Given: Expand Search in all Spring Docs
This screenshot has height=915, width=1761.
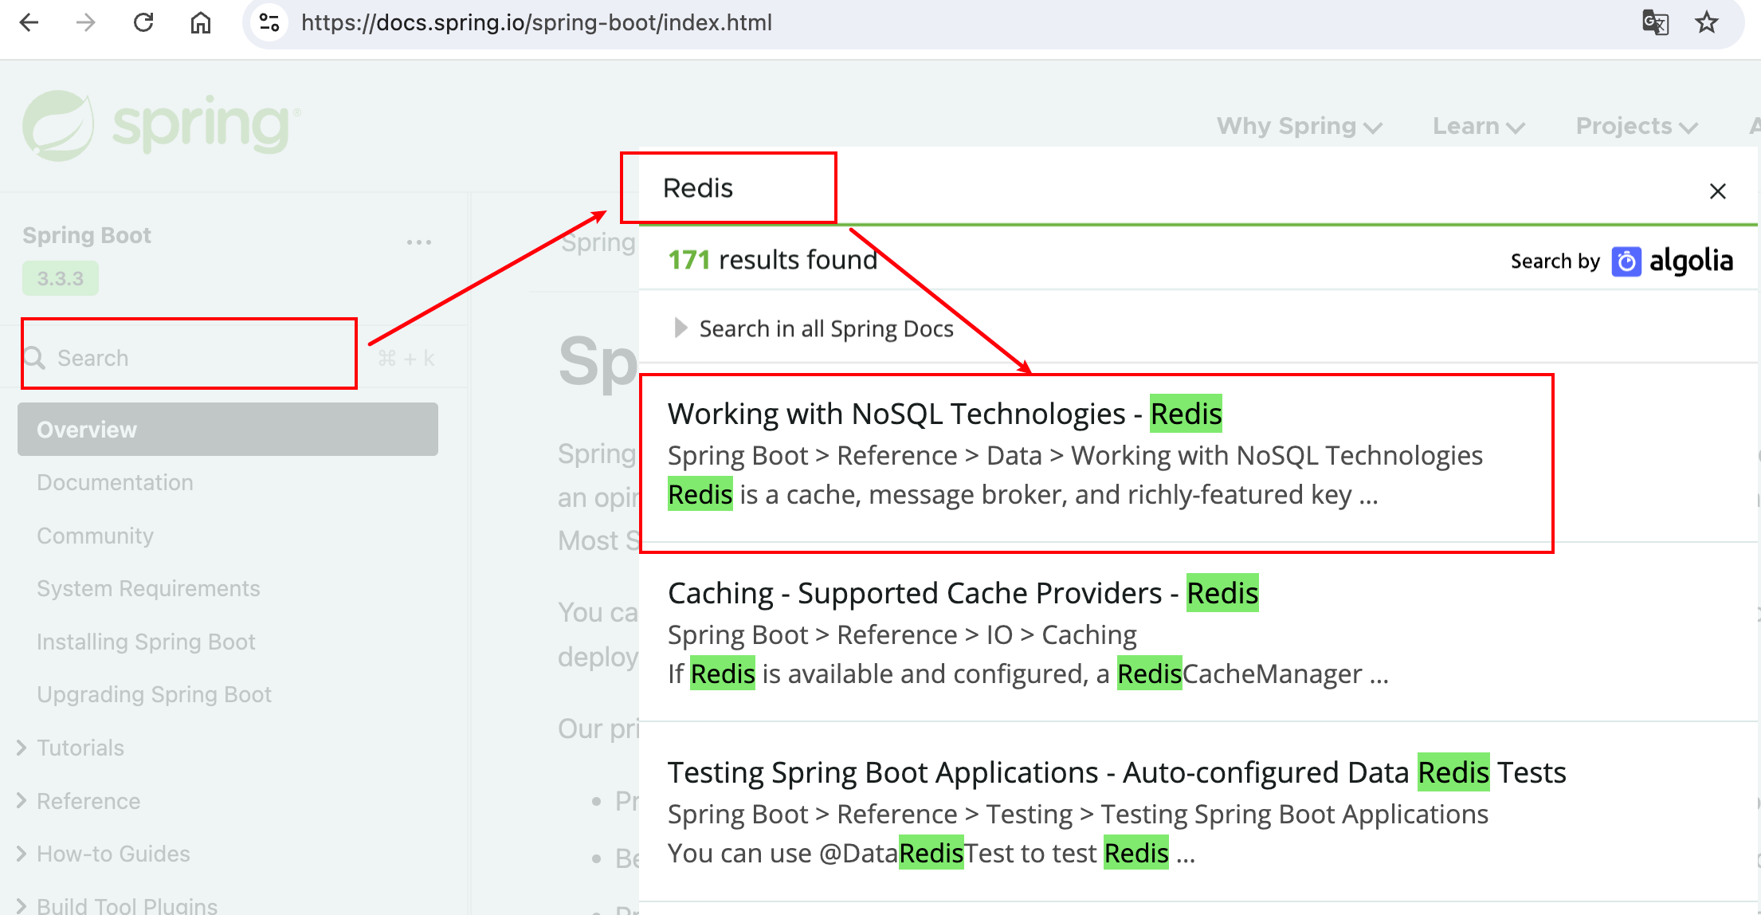Looking at the screenshot, I should click(x=813, y=328).
